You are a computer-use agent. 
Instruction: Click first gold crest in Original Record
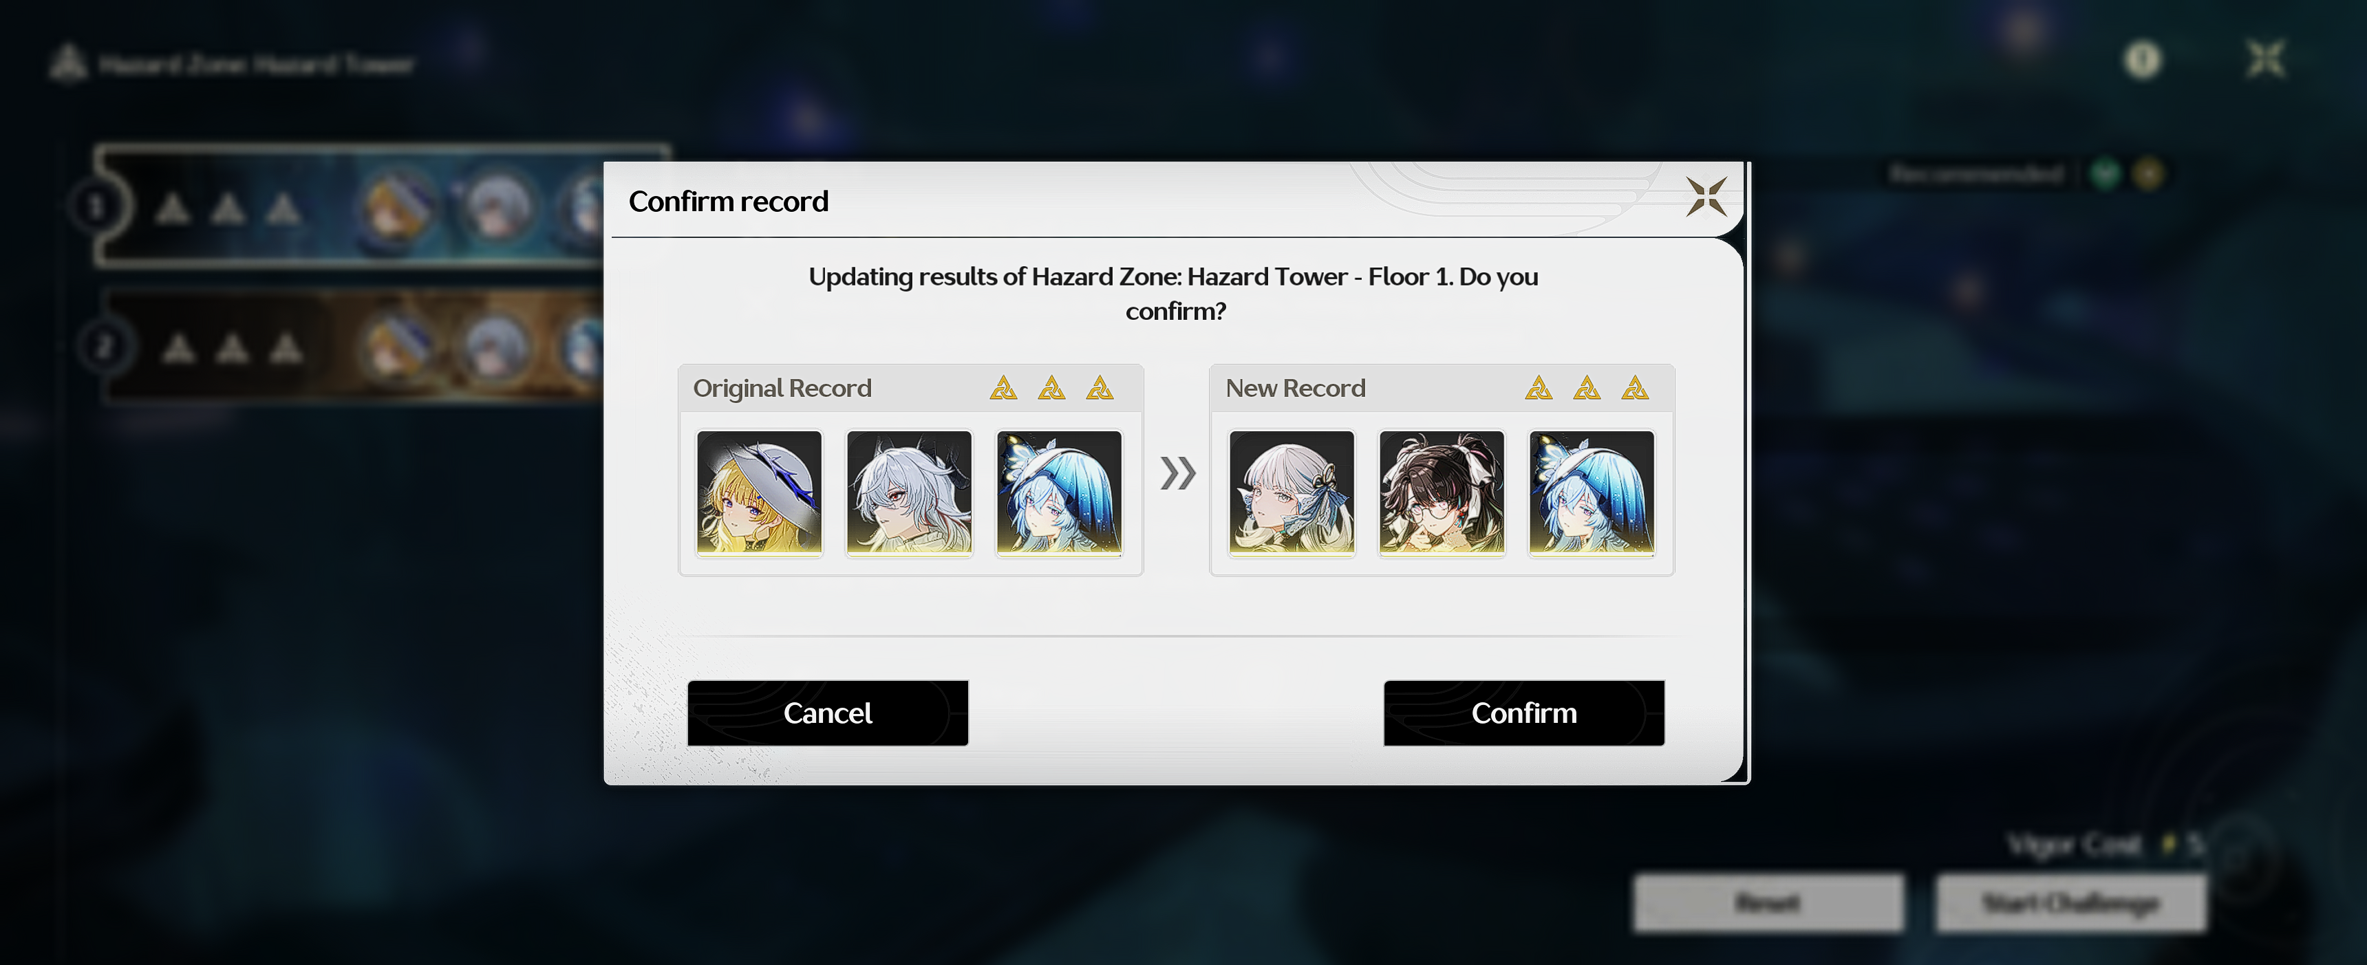[x=1003, y=389]
